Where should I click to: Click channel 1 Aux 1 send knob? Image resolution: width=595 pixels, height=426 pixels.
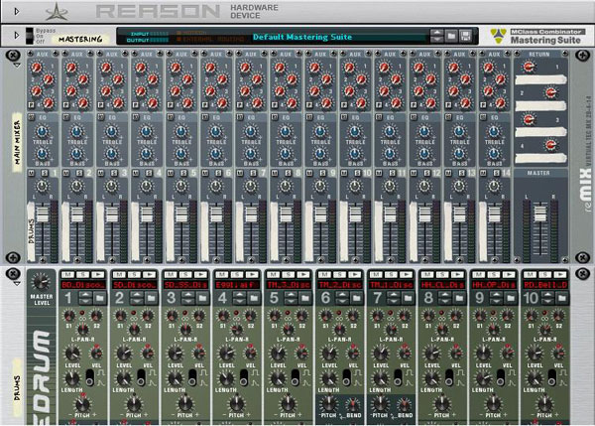pos(36,69)
